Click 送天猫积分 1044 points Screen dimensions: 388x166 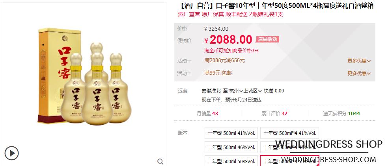pos(341,114)
